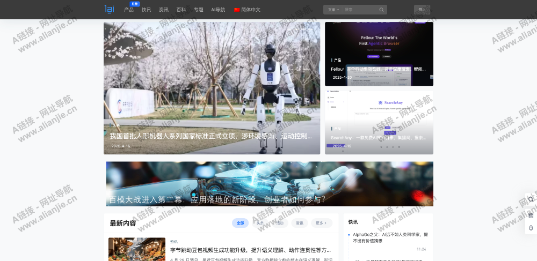Screen dimensions: 537x261
Task: Select the 全部 filter tab
Action: click(240, 223)
